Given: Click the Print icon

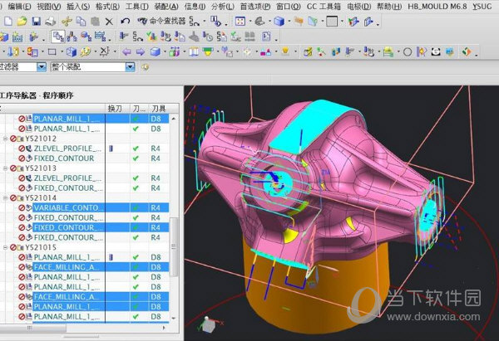Looking at the screenshot, I should tap(51, 22).
